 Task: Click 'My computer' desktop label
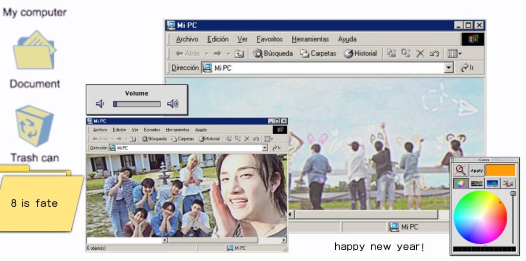[35, 12]
